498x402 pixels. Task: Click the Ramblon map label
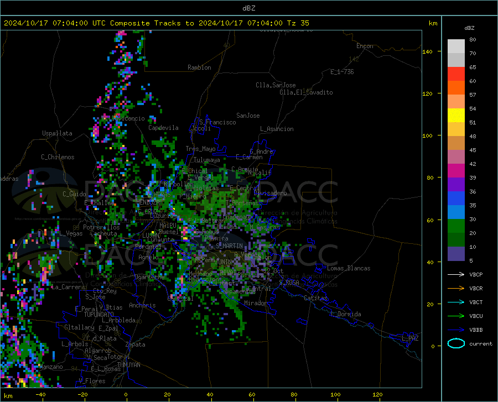(x=199, y=67)
